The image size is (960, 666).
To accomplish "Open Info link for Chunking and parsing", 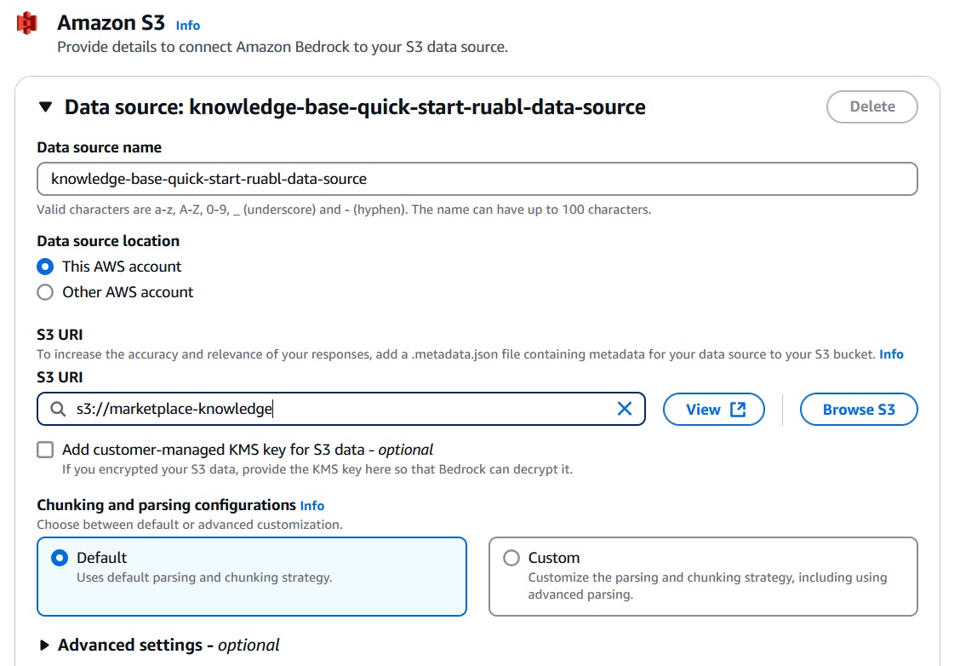I will [x=311, y=506].
